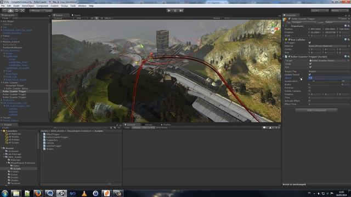
Task: Click the Speed input field
Action: [329, 78]
